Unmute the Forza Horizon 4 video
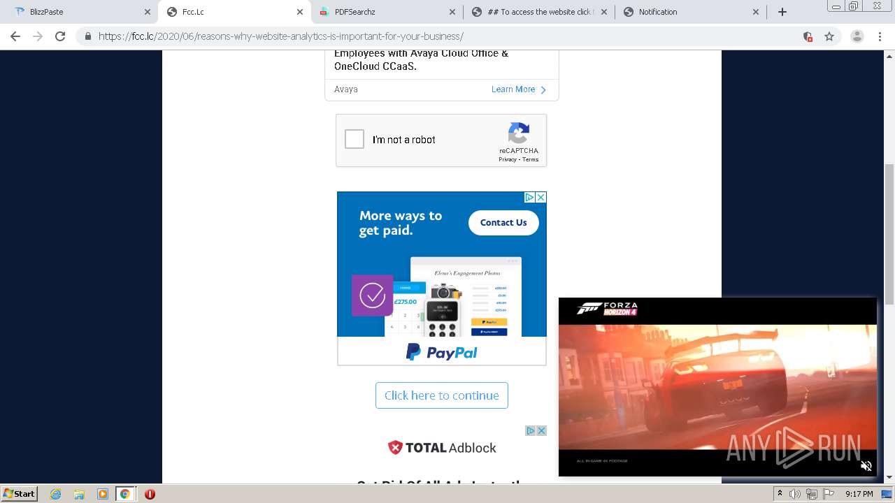895x503 pixels. pos(866,466)
